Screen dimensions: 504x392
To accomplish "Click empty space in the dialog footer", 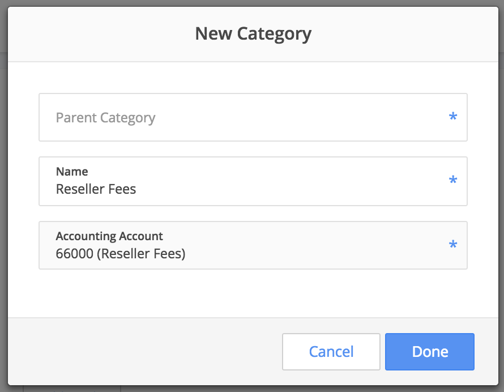I will click(144, 351).
